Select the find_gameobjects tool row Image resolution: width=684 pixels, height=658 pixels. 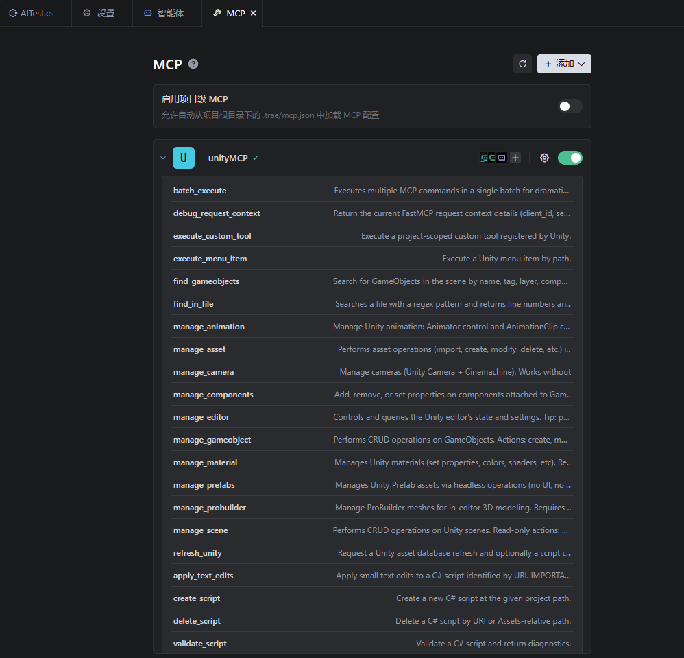[371, 281]
